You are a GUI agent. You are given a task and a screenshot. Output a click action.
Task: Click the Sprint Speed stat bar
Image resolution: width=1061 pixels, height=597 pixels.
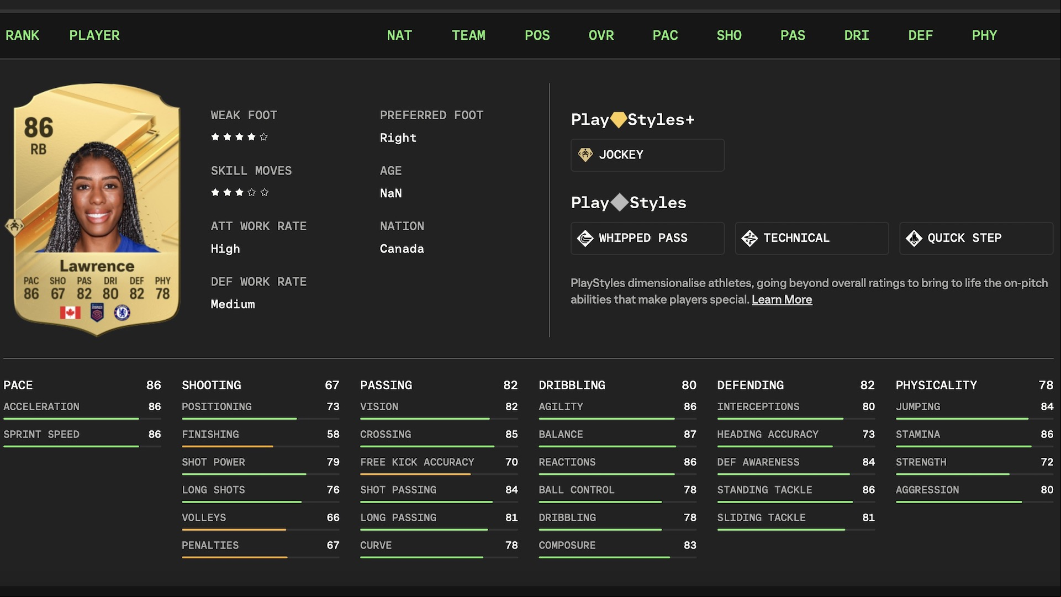[x=82, y=446]
